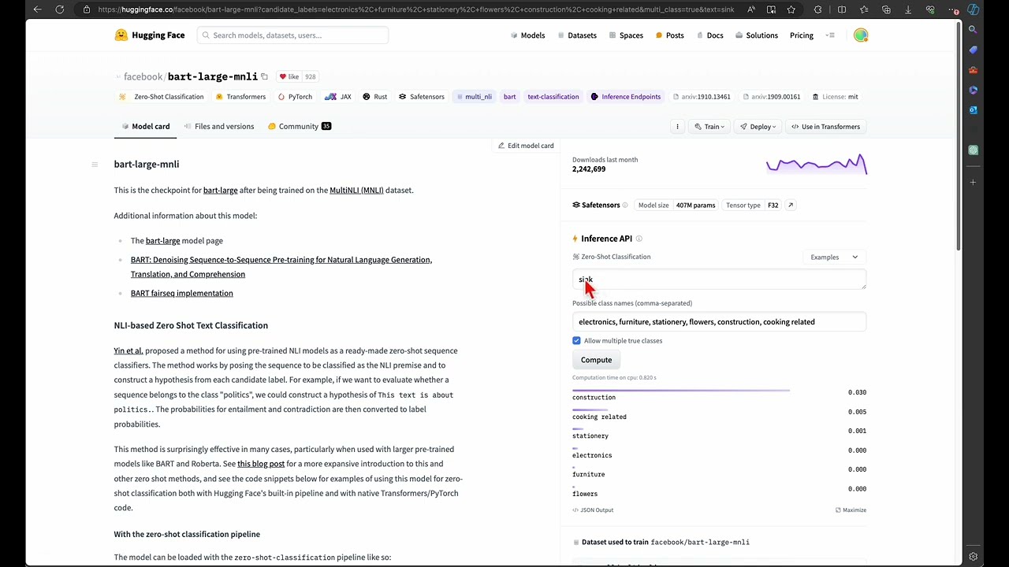The height and width of the screenshot is (567, 1009).
Task: Open Docs in the top navigation
Action: click(709, 35)
